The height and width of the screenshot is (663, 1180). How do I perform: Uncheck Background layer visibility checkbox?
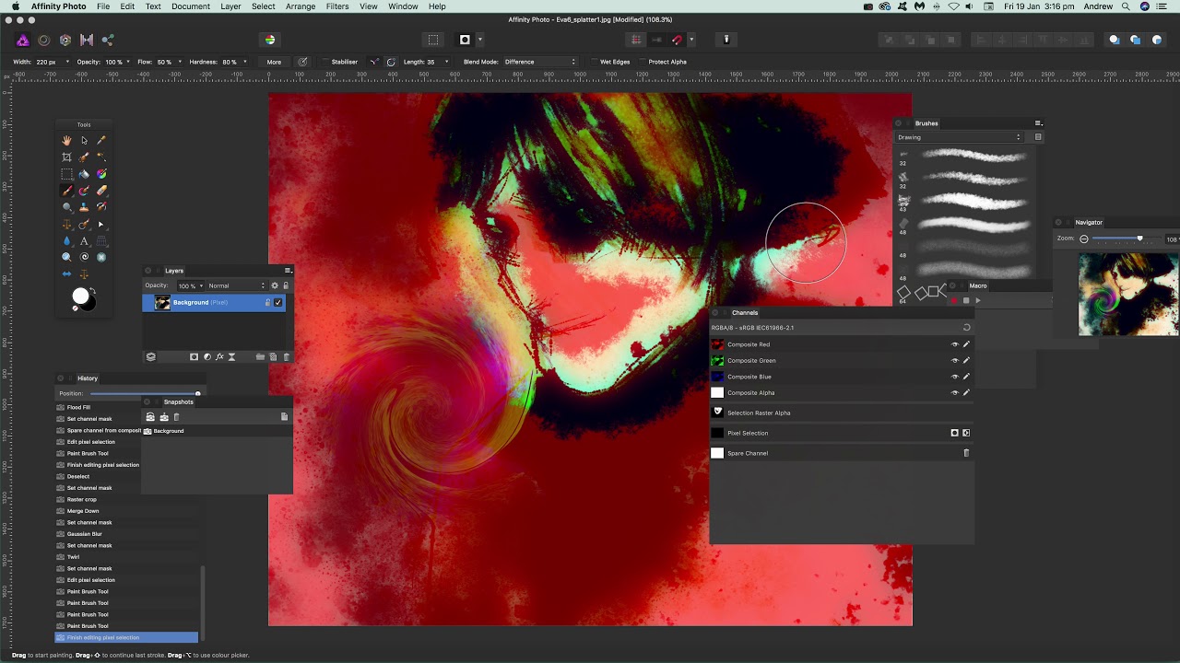(277, 303)
